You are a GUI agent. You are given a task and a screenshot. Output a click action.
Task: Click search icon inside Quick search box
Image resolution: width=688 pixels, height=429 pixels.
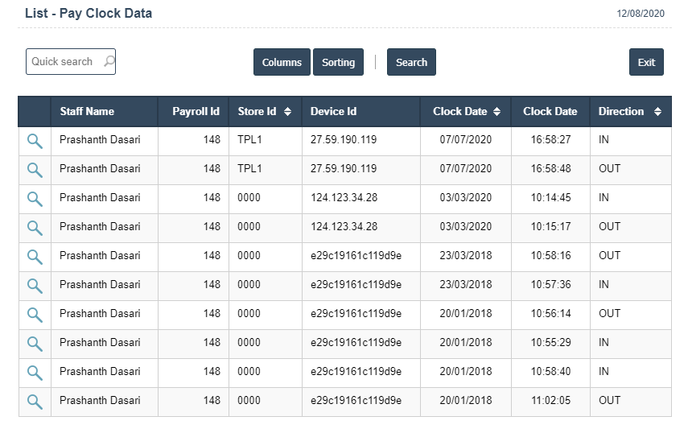click(x=109, y=61)
